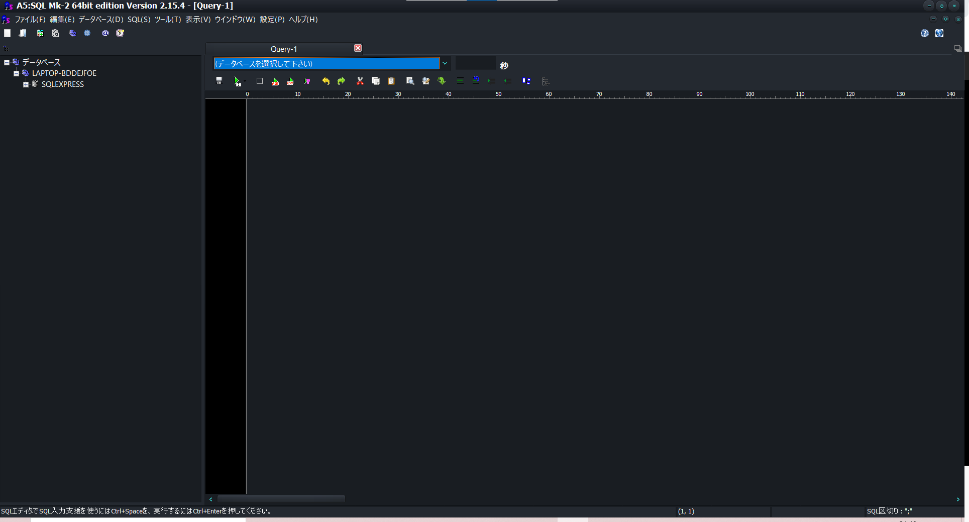Save the query with the floppy disk icon
This screenshot has height=522, width=969.
pos(219,81)
